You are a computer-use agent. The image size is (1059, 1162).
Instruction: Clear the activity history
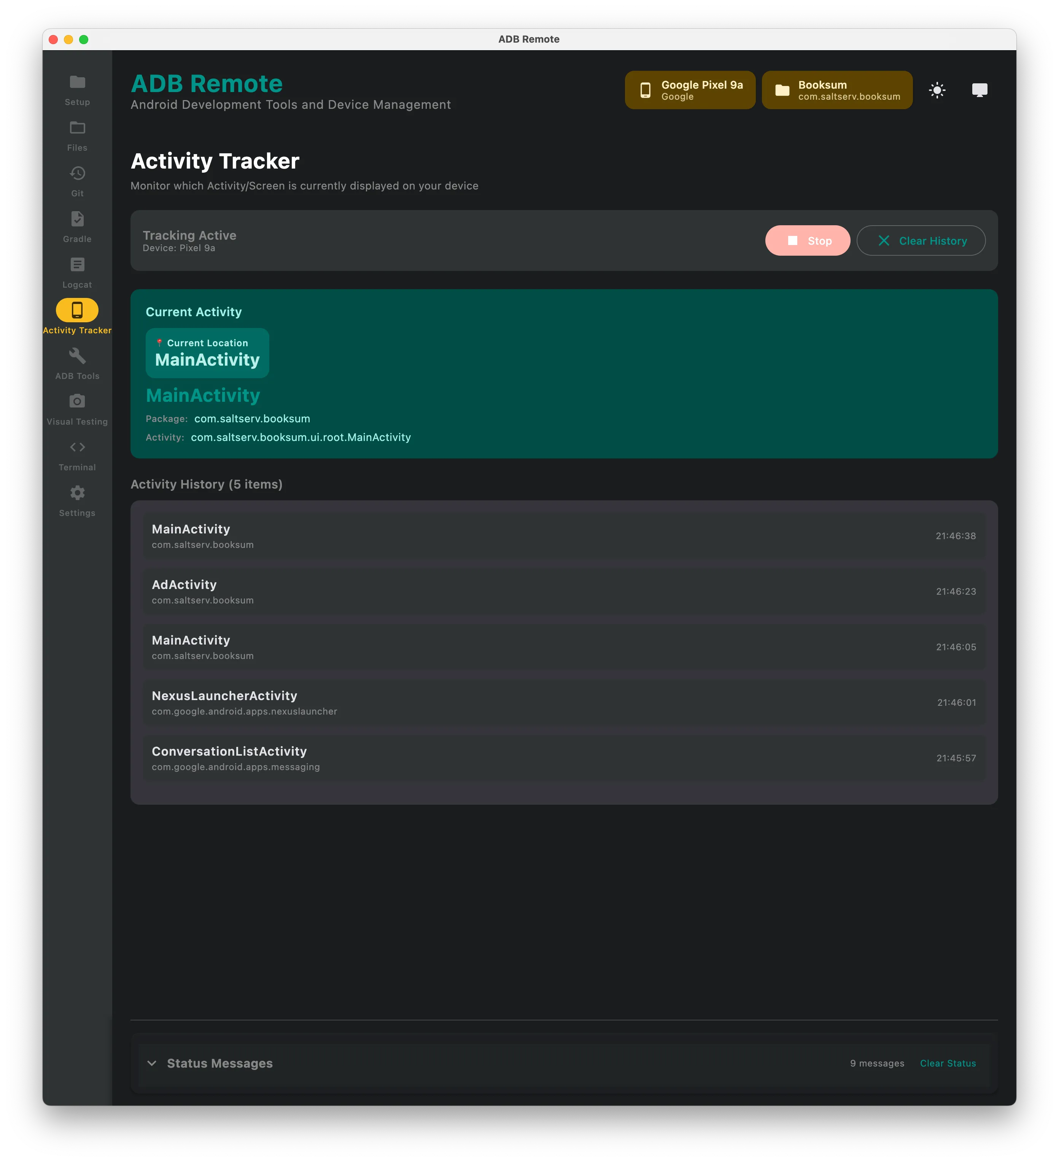[921, 240]
